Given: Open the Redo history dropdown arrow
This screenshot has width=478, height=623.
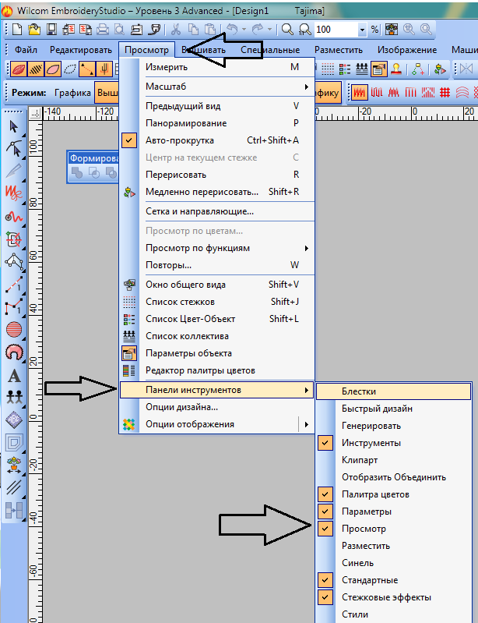Looking at the screenshot, I should tap(269, 30).
